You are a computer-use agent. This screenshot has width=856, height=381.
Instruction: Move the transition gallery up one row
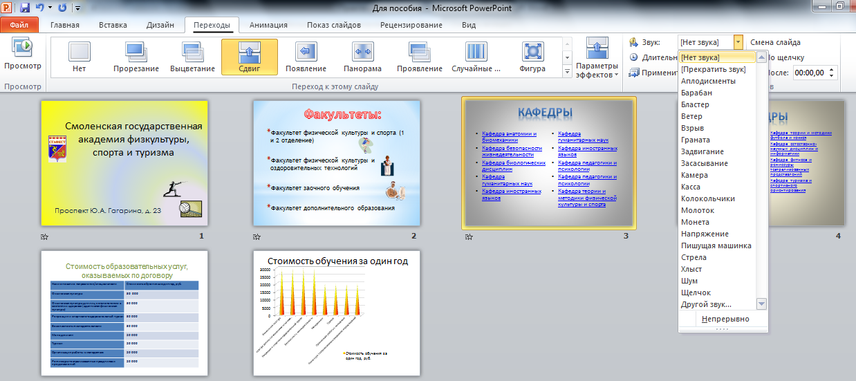(567, 44)
